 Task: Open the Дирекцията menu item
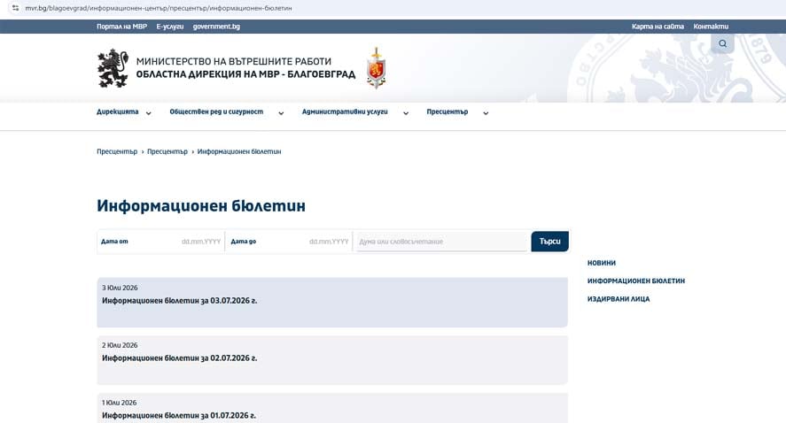pyautogui.click(x=117, y=112)
